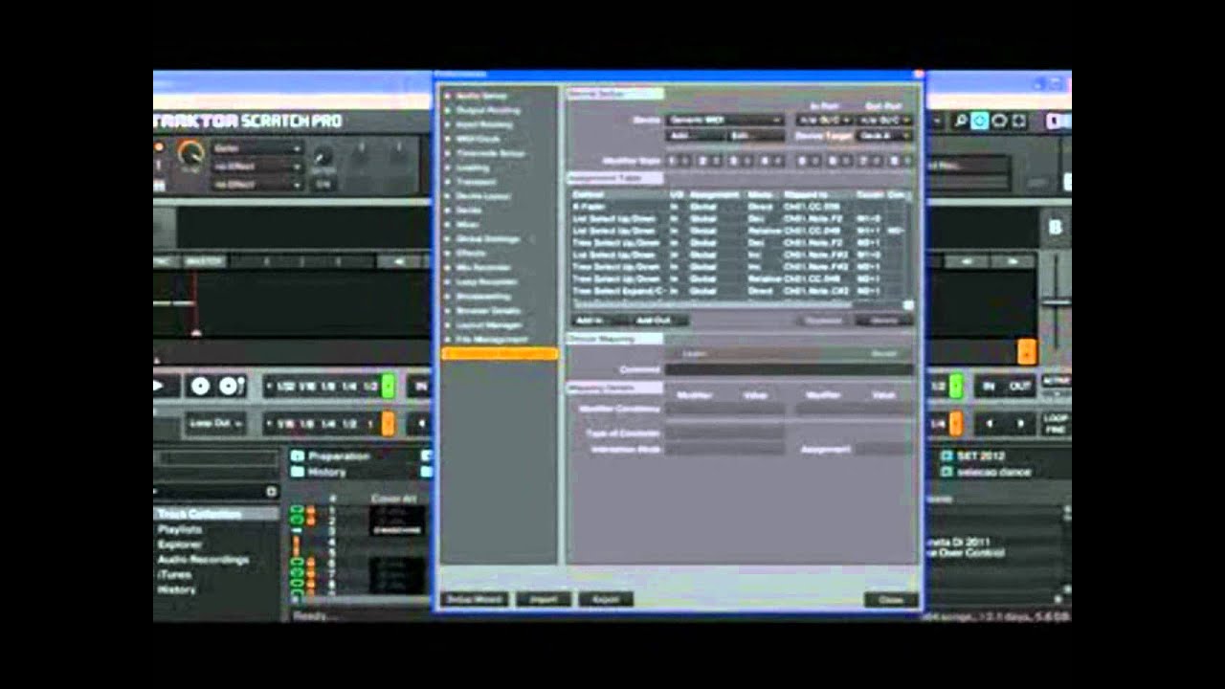Viewport: 1225px width, 689px height.
Task: Select Audio Recordings in the browser tree
Action: (x=203, y=560)
